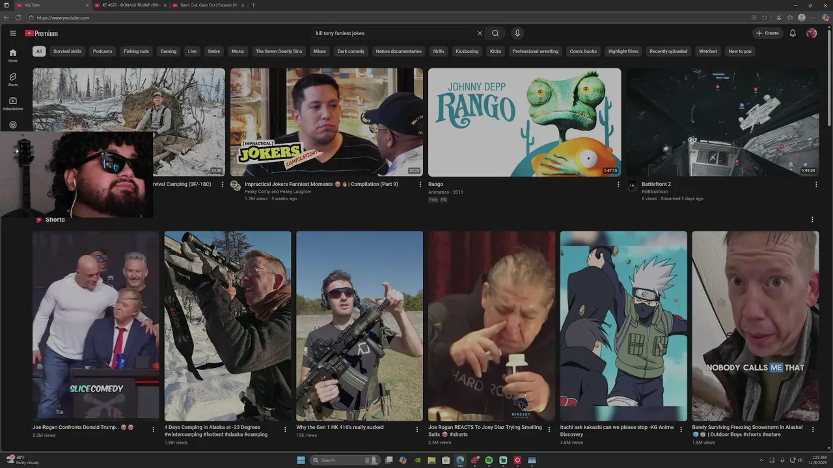Open the Joe Rogan Confronts Donald Trump title

(x=83, y=427)
